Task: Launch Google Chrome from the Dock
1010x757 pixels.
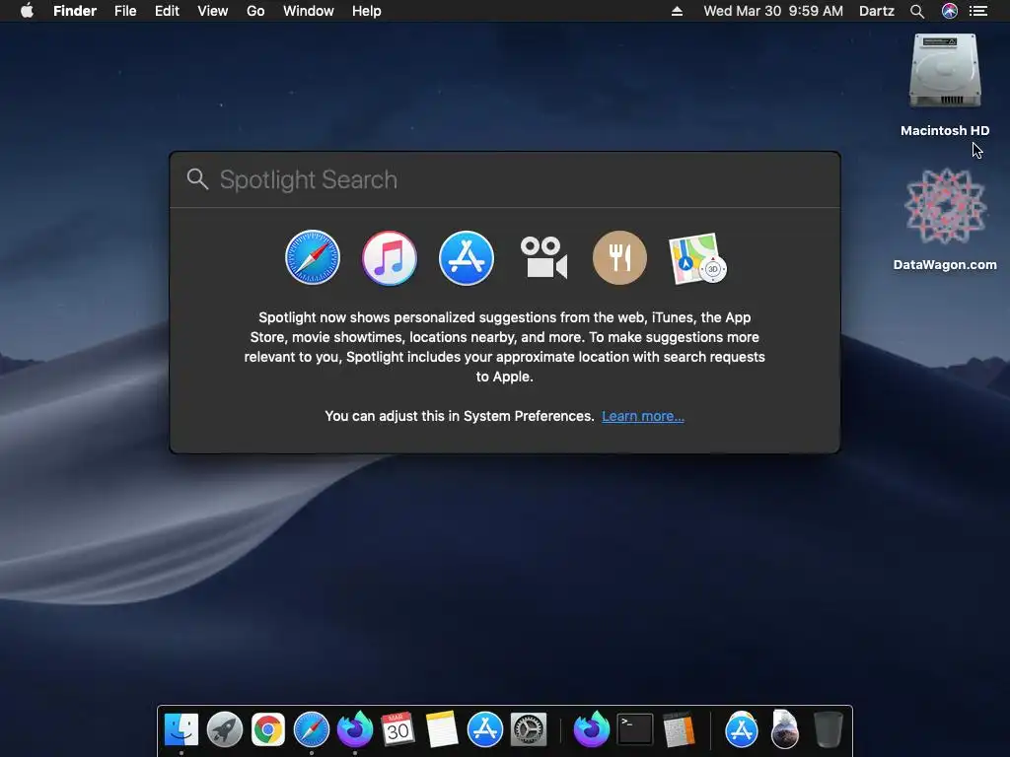Action: coord(268,729)
